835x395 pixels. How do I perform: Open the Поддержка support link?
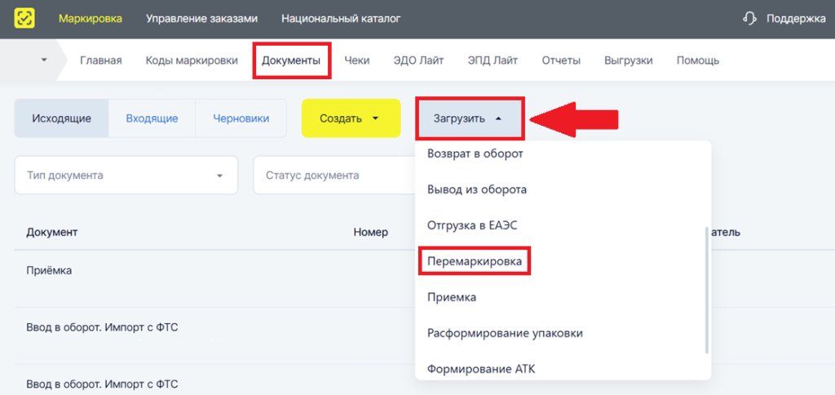(796, 19)
